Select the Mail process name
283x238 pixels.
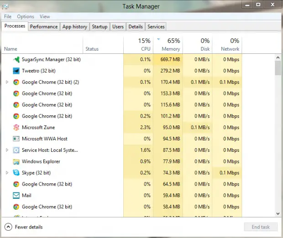[x=26, y=196]
